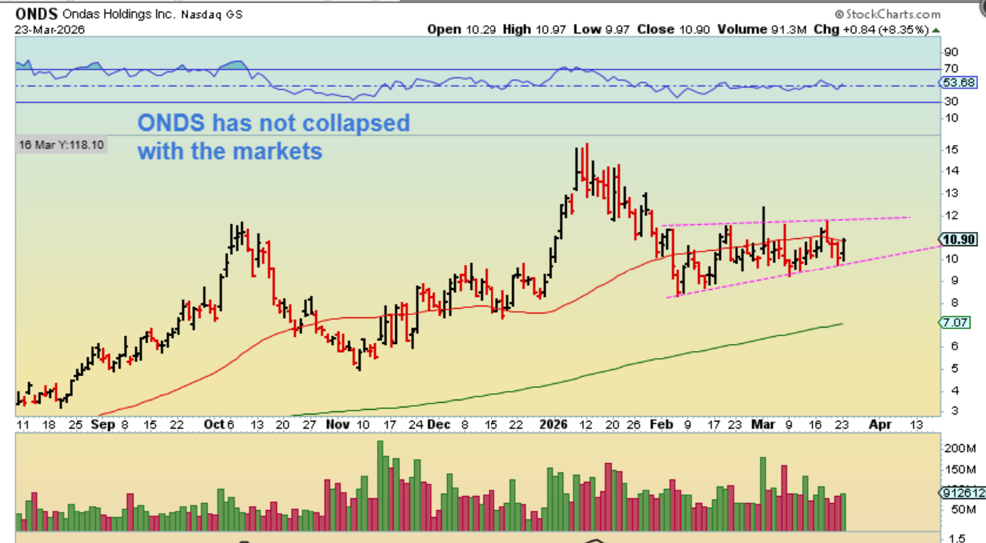Click the 15 price axis label
This screenshot has height=543, width=986.
(x=951, y=149)
